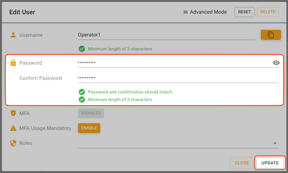Click the warning triangle icon for MFA Mandatory
This screenshot has height=173, width=288.
click(x=13, y=128)
